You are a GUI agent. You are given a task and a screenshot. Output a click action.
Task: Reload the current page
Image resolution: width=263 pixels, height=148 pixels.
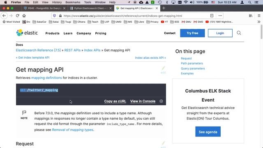point(17,16)
